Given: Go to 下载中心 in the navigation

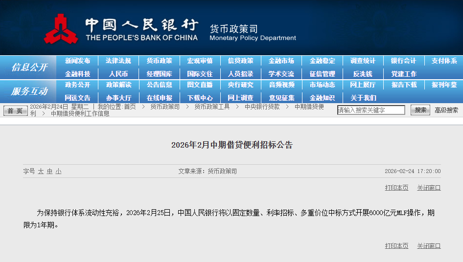Looking at the screenshot, I should pos(200,98).
